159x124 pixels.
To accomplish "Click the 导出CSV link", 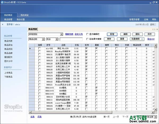I will click(x=151, y=39).
